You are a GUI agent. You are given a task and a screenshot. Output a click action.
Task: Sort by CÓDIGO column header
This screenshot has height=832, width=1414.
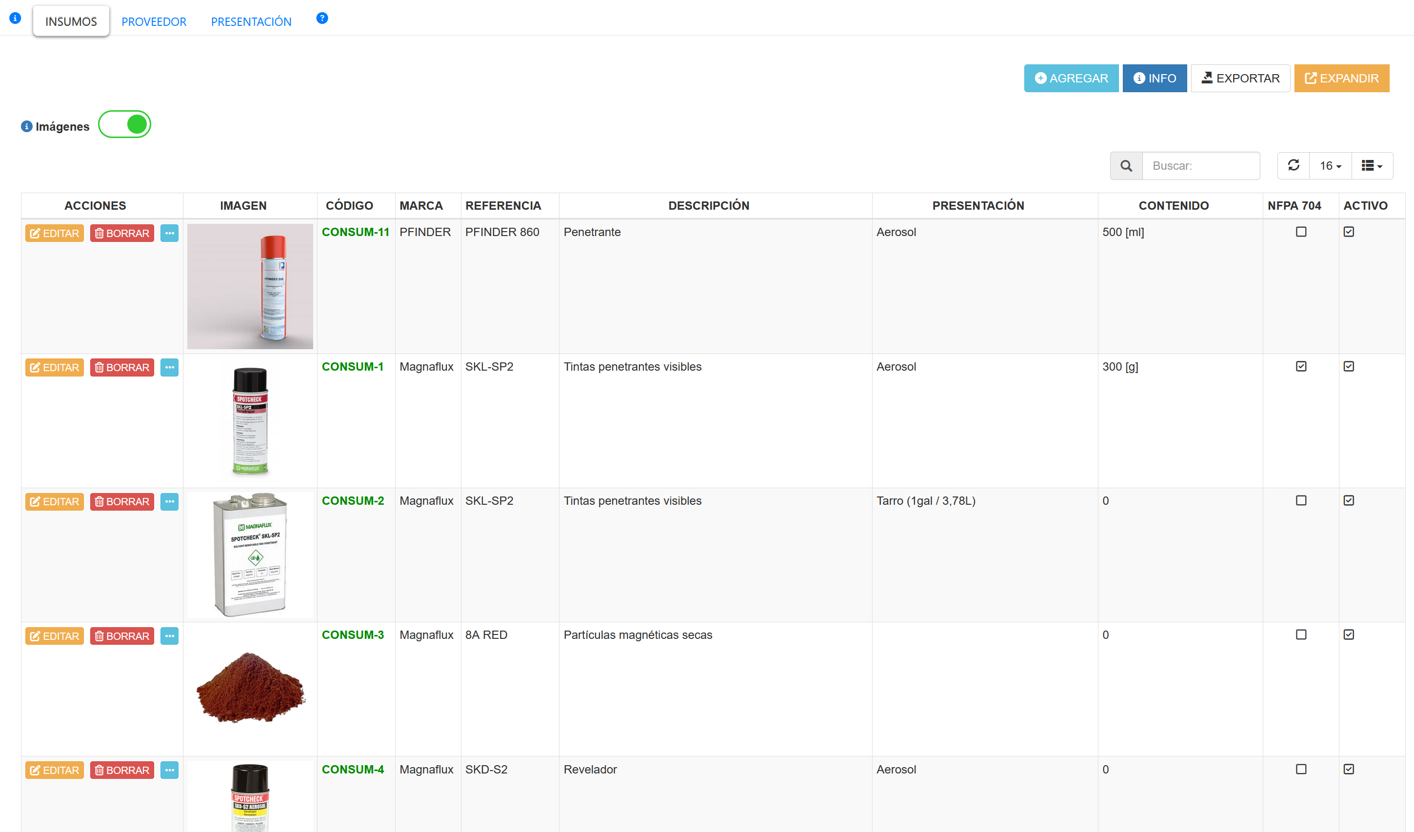[x=349, y=206]
